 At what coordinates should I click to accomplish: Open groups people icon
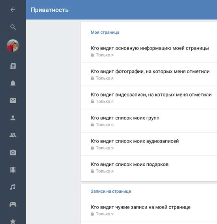tap(13, 135)
